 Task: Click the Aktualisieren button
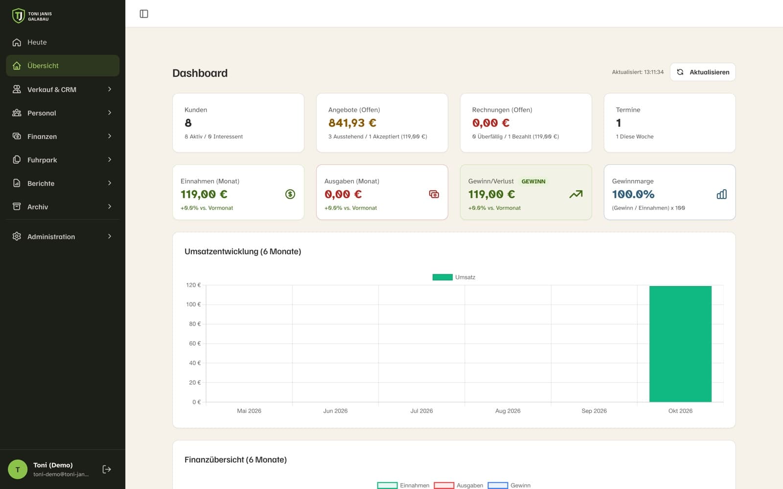click(703, 72)
